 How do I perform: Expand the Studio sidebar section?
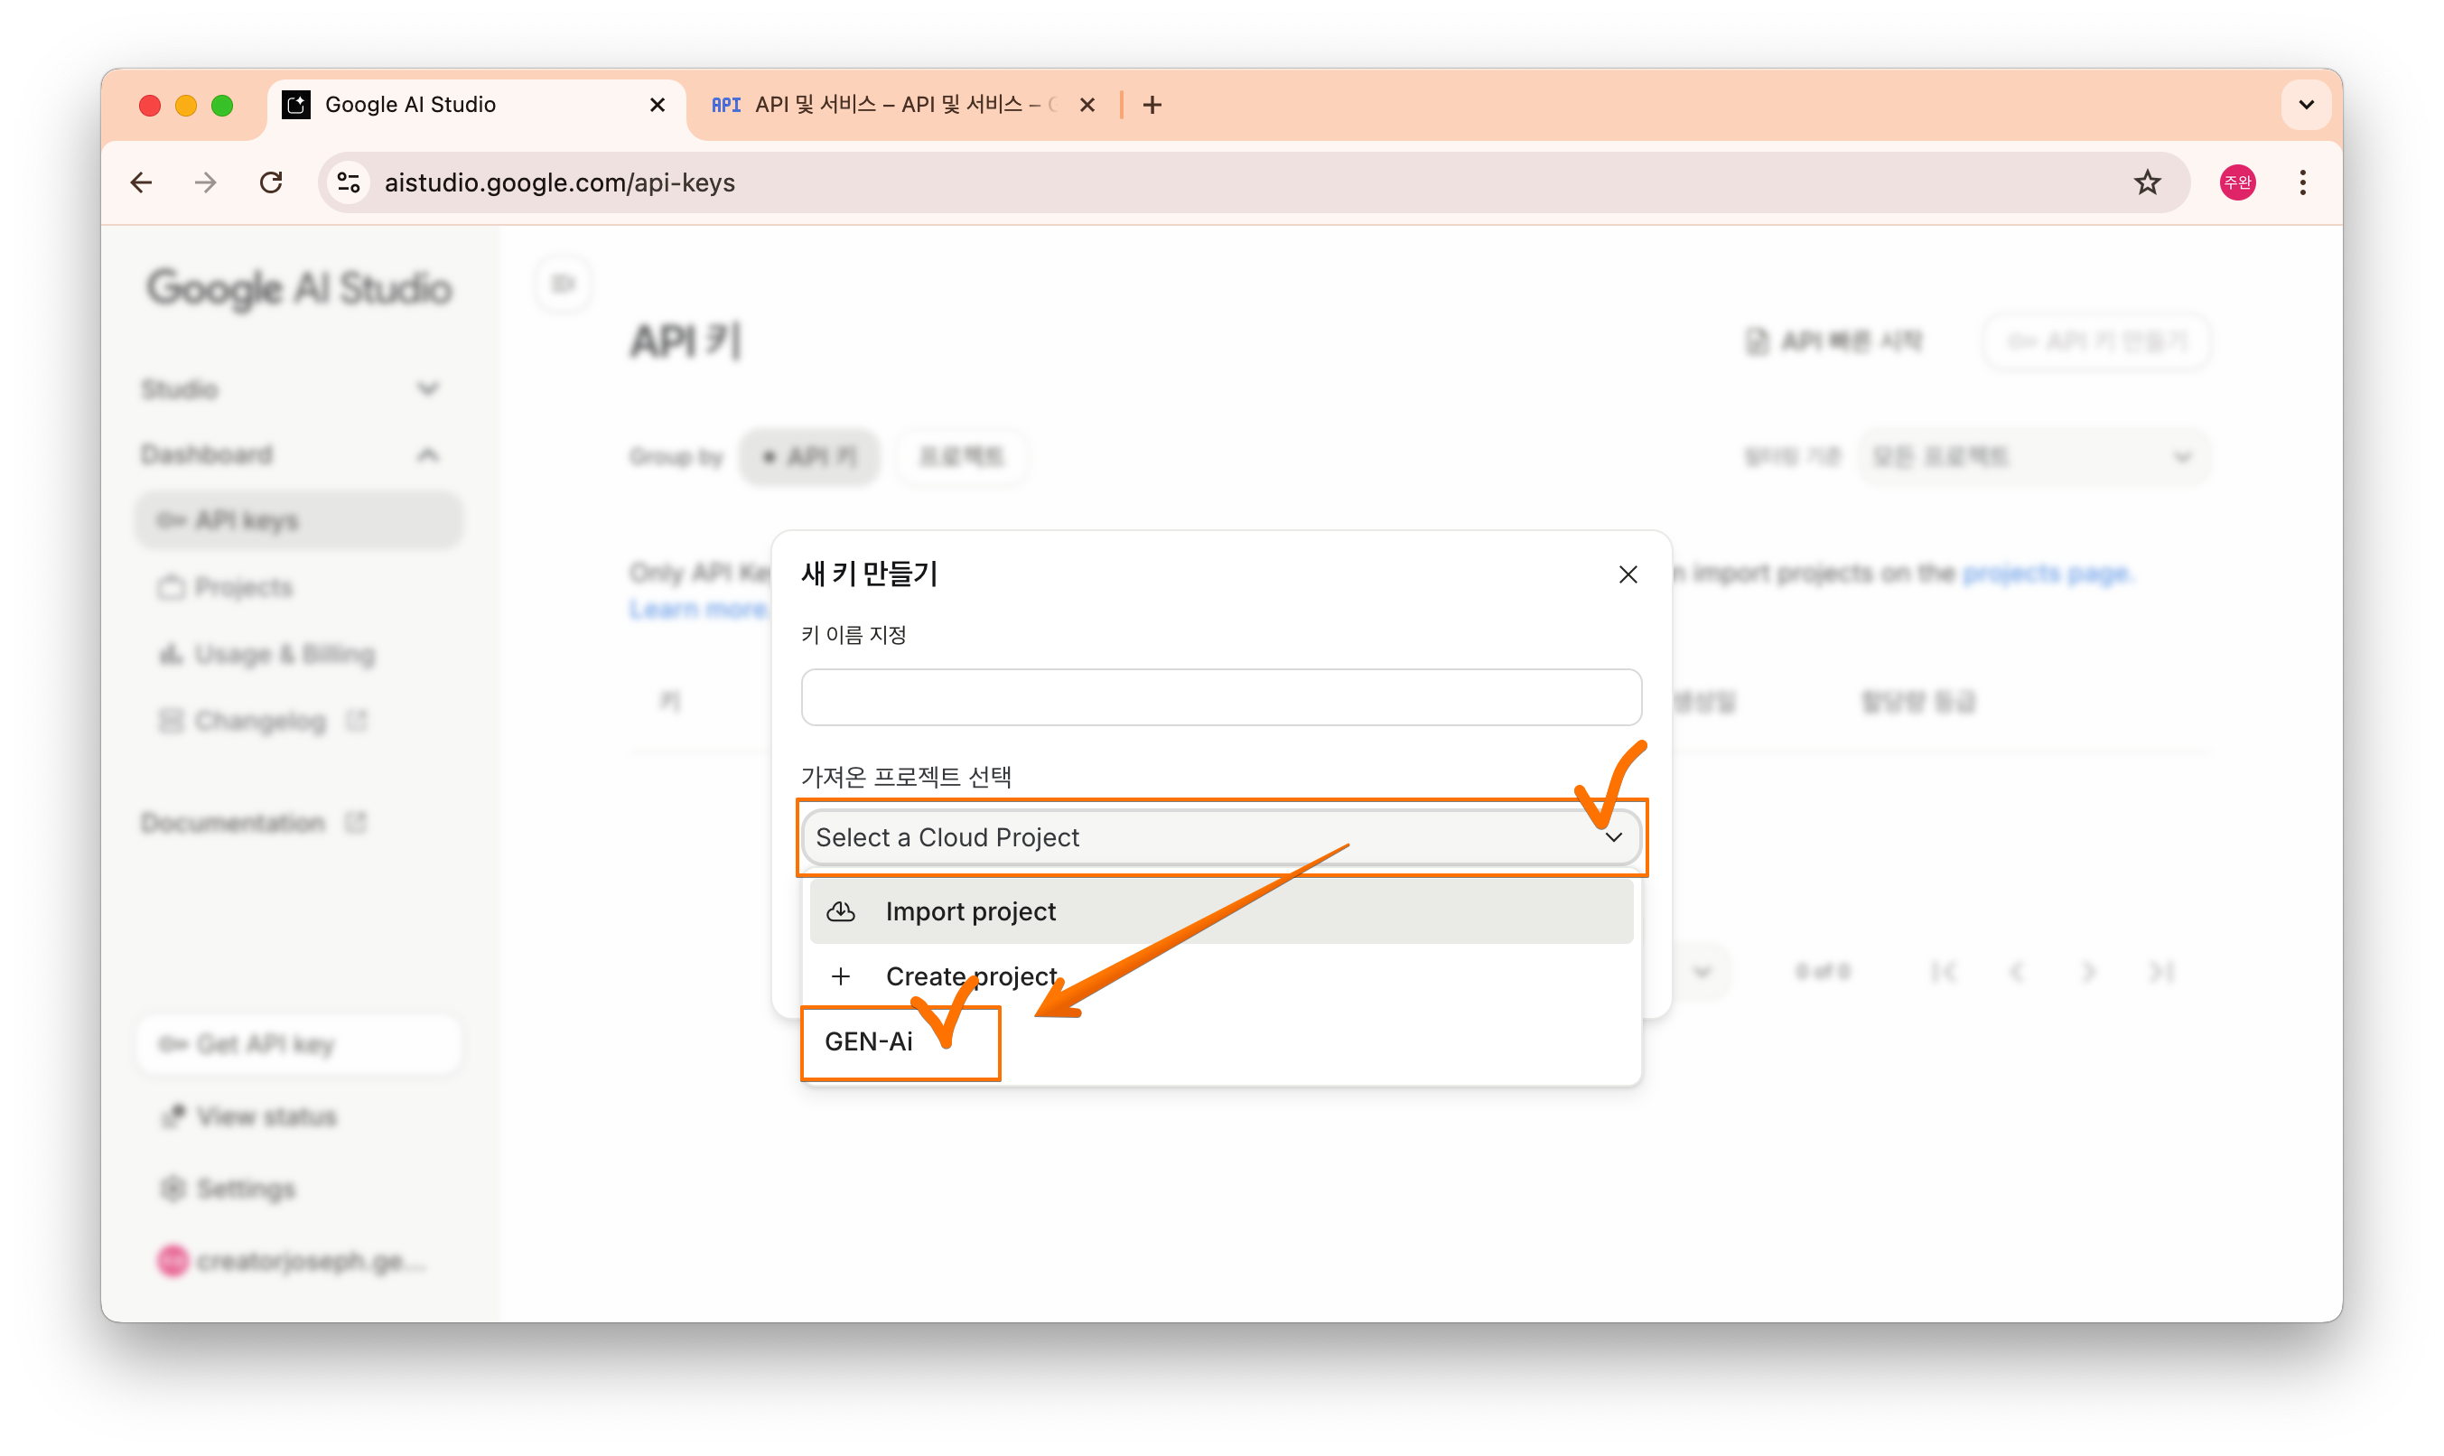pyautogui.click(x=427, y=389)
